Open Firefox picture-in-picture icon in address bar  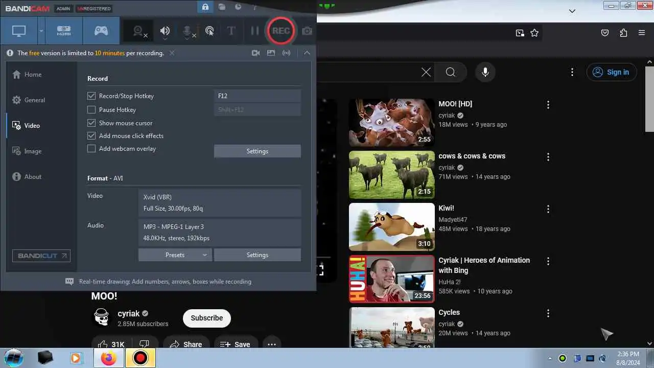(520, 33)
